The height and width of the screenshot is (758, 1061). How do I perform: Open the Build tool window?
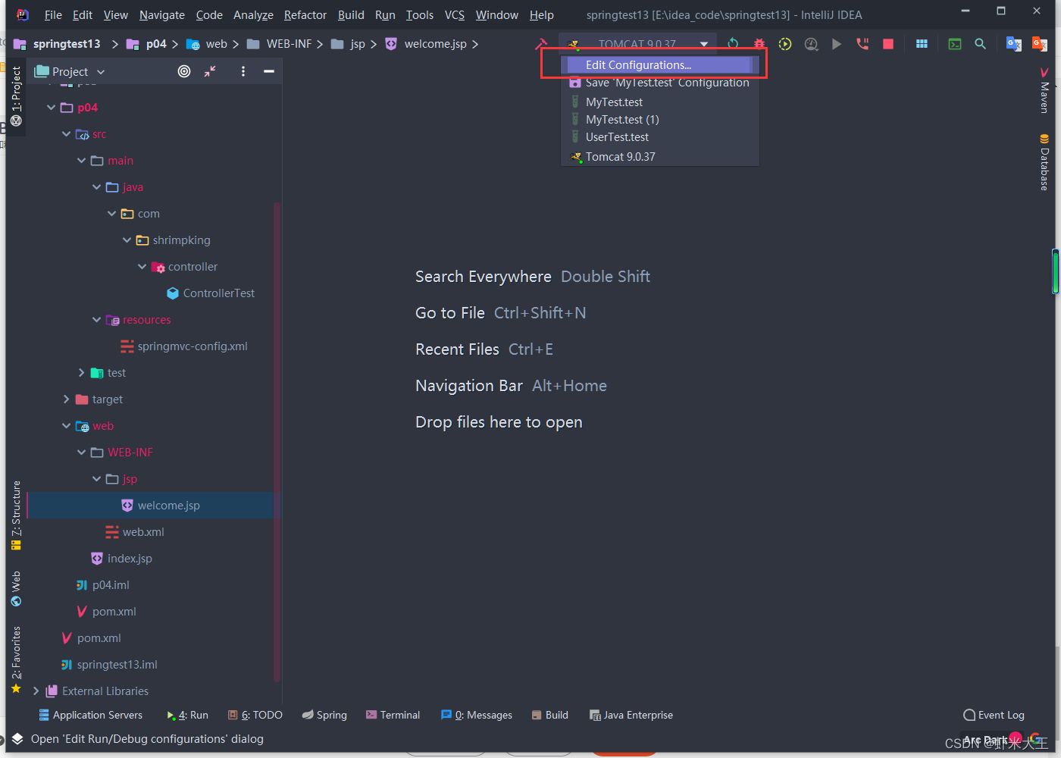[x=549, y=715]
